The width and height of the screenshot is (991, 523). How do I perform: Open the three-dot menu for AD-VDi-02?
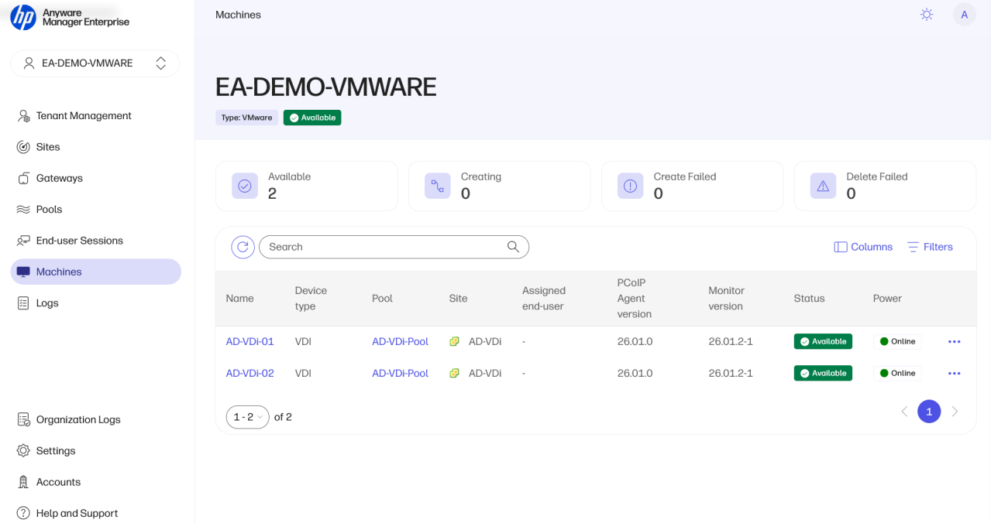click(x=954, y=374)
